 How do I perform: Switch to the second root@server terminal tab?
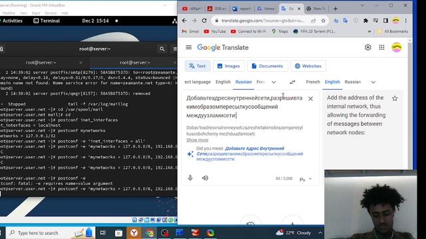click(x=134, y=62)
